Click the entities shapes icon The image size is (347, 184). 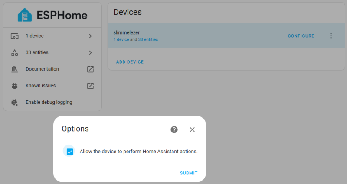pos(14,53)
